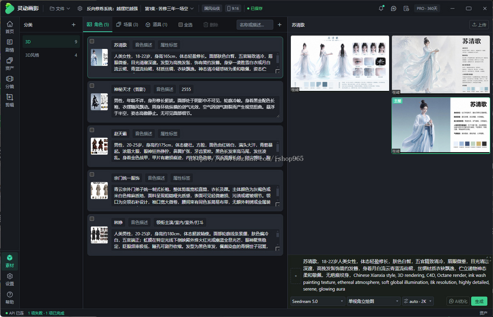
Task: Click the 删除 trash delete button
Action: (x=211, y=25)
